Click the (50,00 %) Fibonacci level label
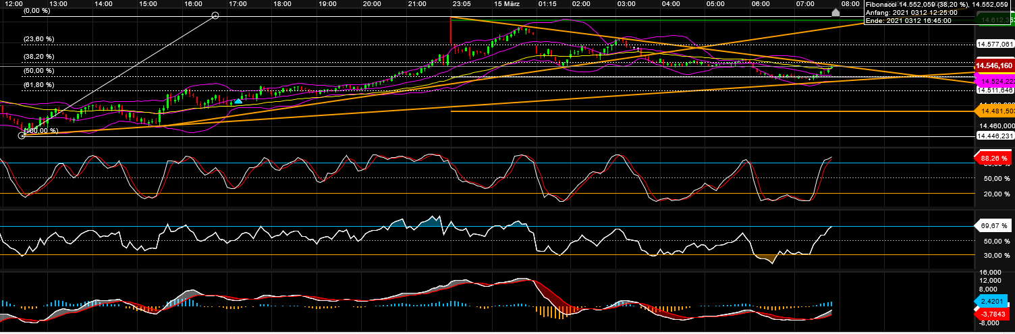 click(38, 71)
